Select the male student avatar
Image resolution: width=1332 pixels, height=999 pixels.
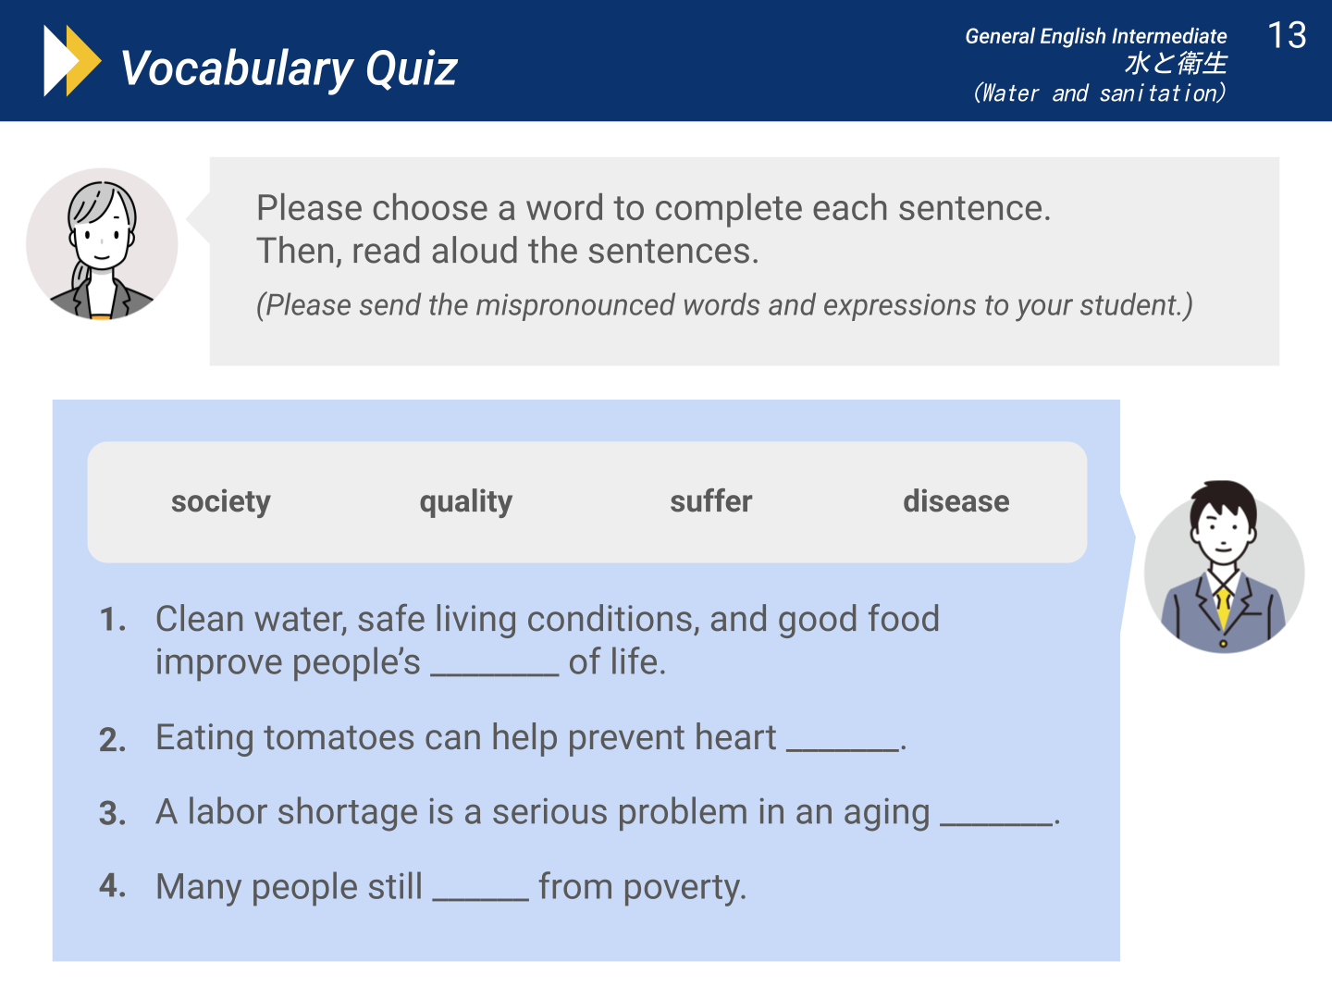point(1224,566)
